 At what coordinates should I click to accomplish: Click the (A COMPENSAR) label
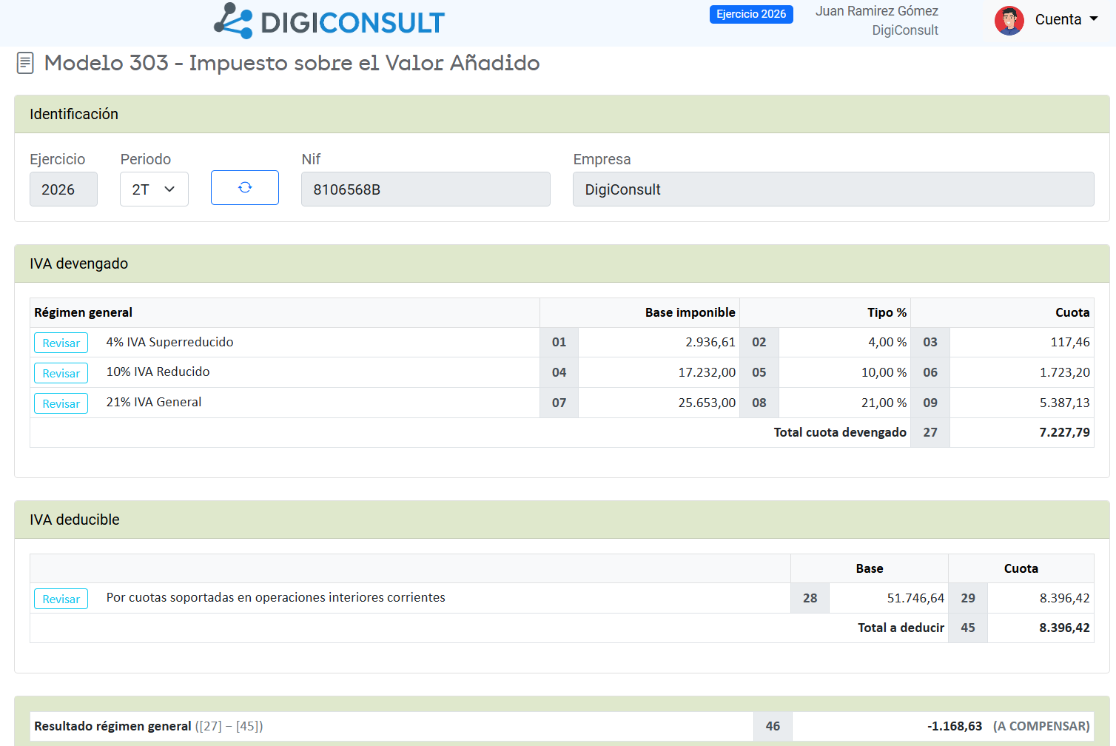click(x=1041, y=726)
